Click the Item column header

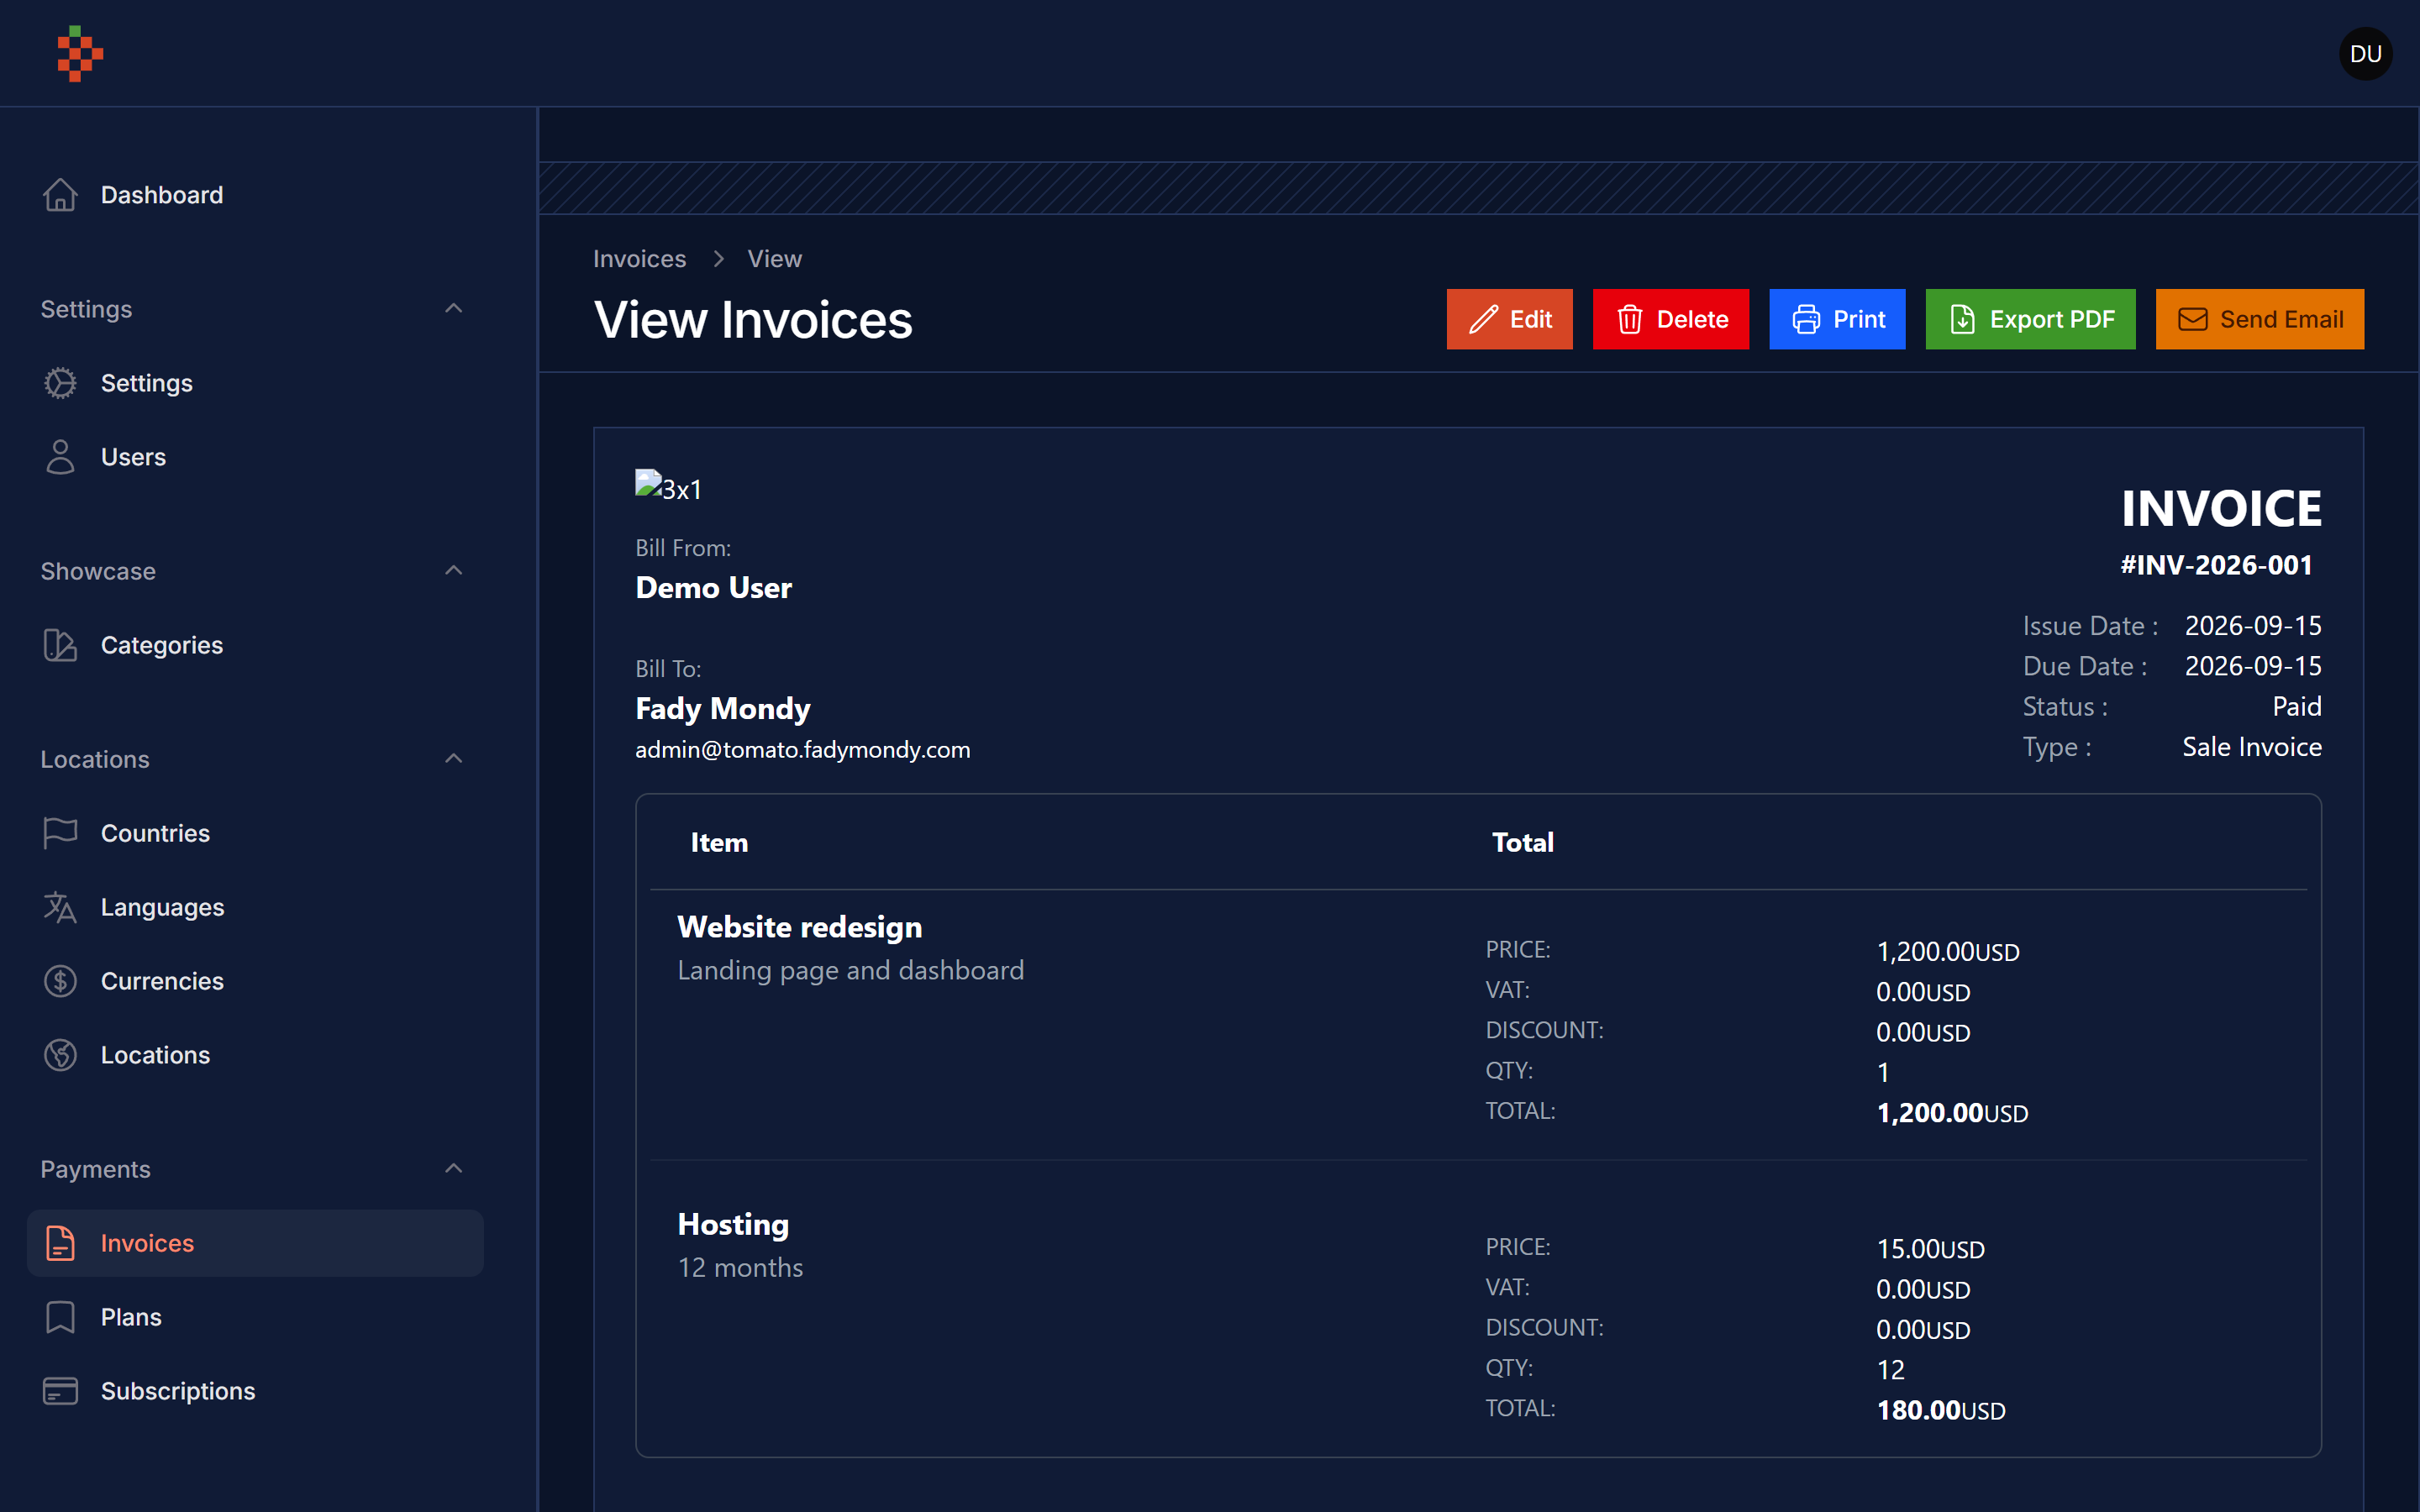[x=719, y=843]
